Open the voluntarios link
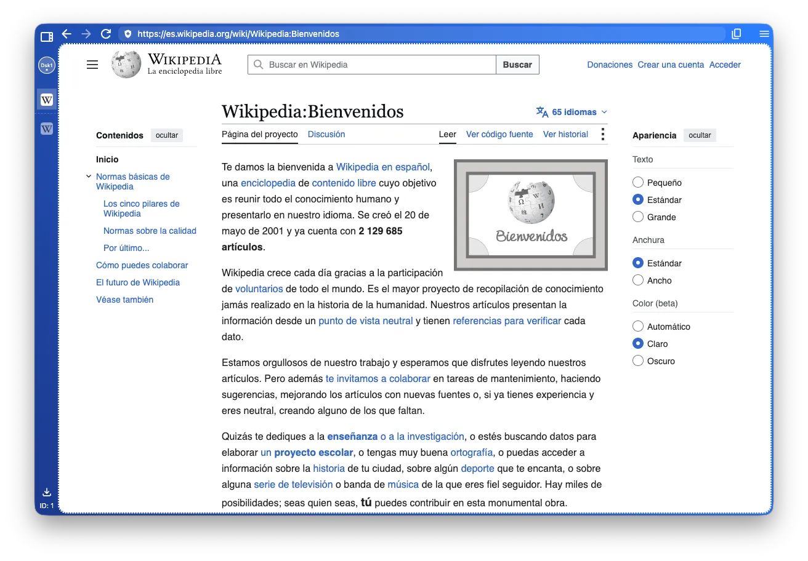Image resolution: width=808 pixels, height=561 pixels. coord(259,288)
